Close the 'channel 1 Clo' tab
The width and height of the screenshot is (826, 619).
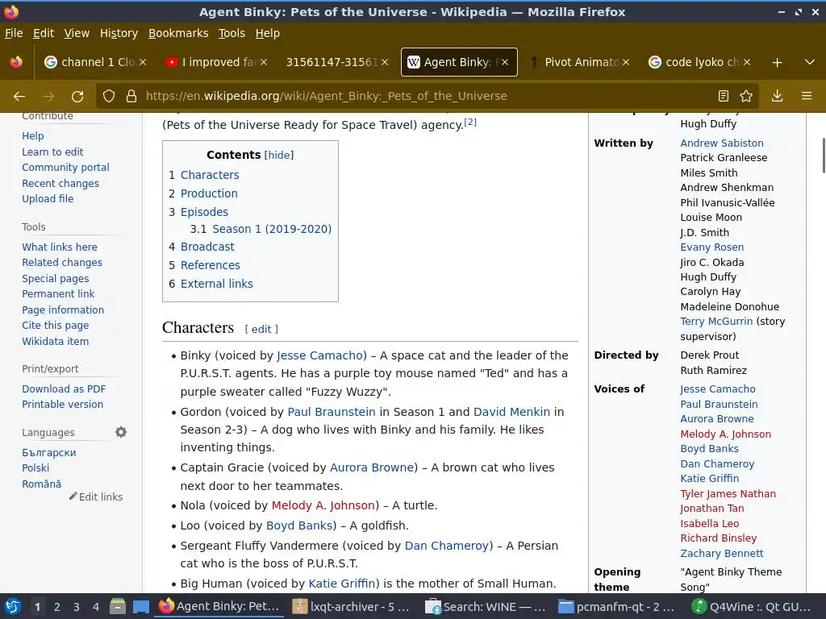click(144, 62)
